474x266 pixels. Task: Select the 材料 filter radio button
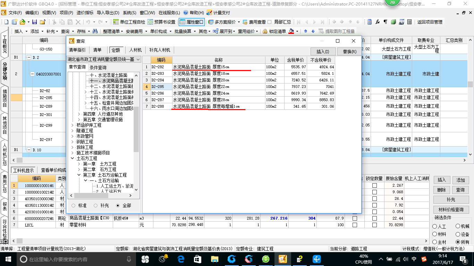(435, 234)
